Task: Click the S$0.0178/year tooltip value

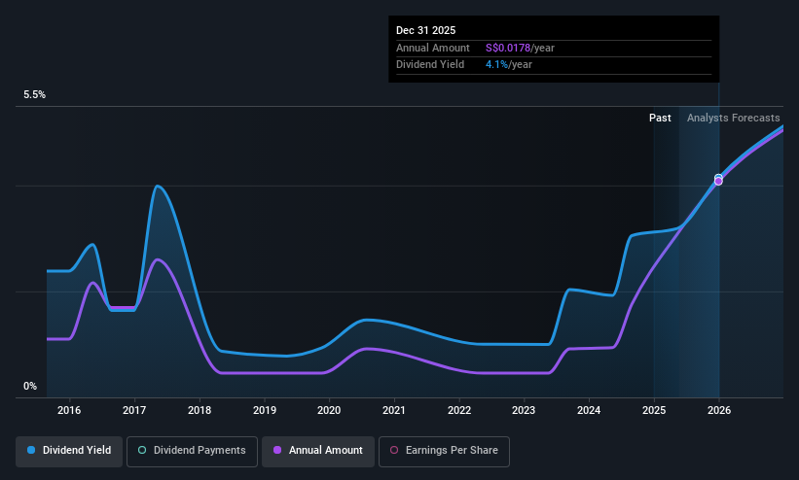Action: (x=520, y=48)
